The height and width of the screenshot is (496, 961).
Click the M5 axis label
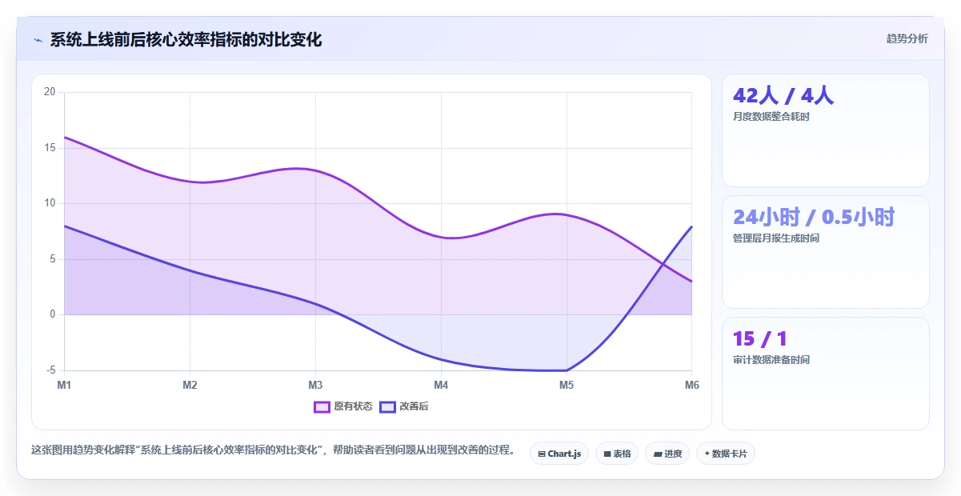tap(567, 385)
